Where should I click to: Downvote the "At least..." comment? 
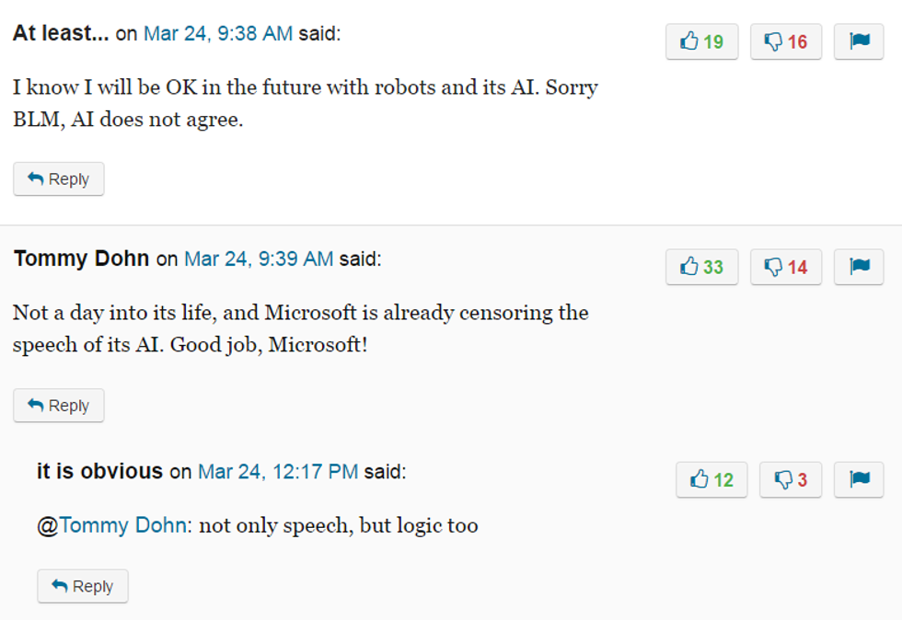(x=785, y=41)
